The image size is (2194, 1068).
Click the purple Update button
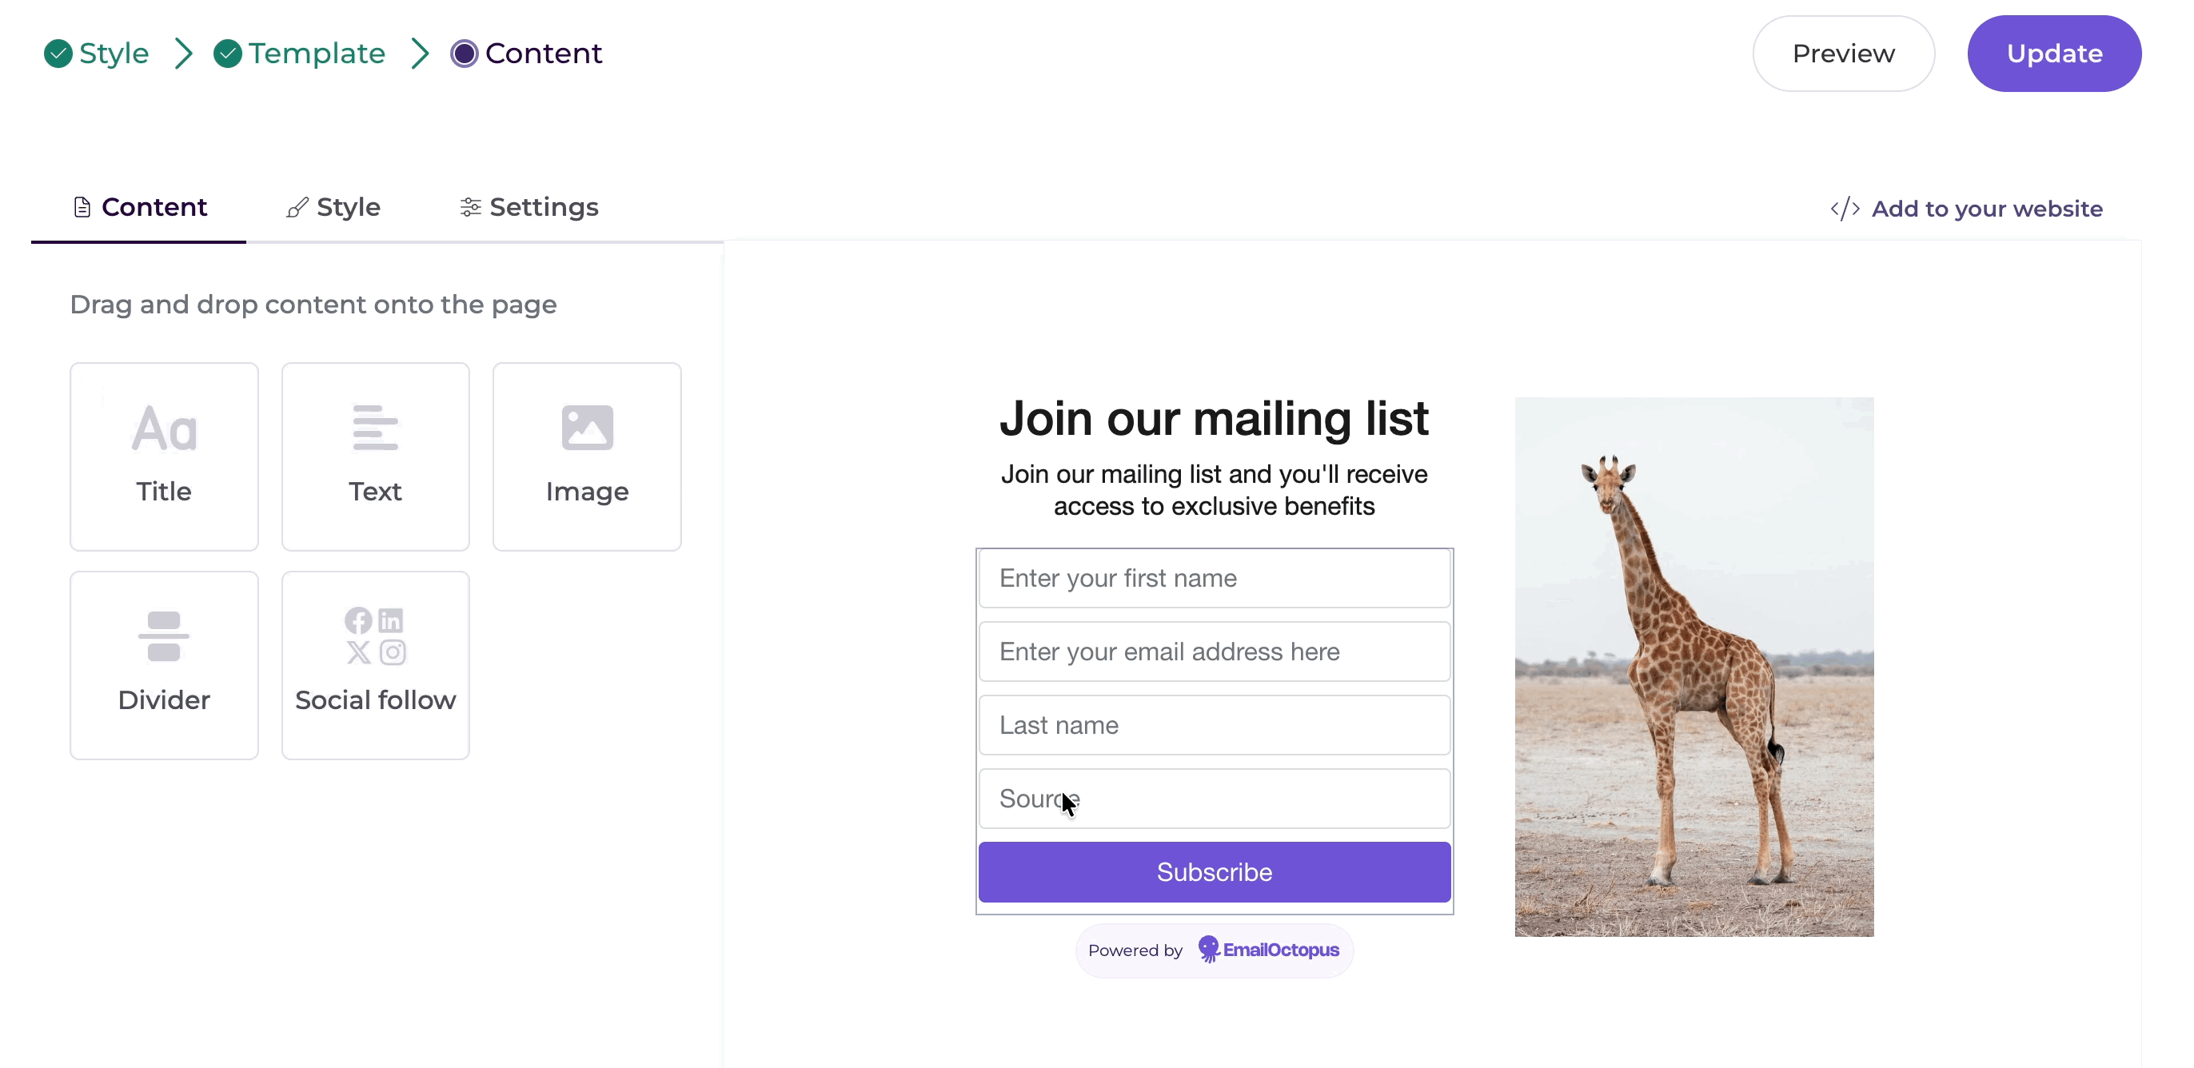coord(2053,54)
